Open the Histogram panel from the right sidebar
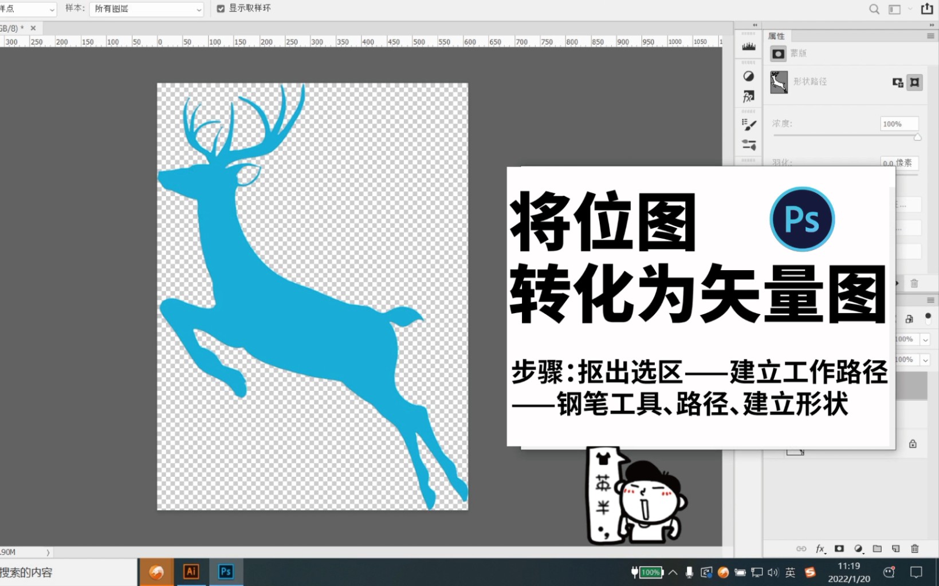 point(749,46)
